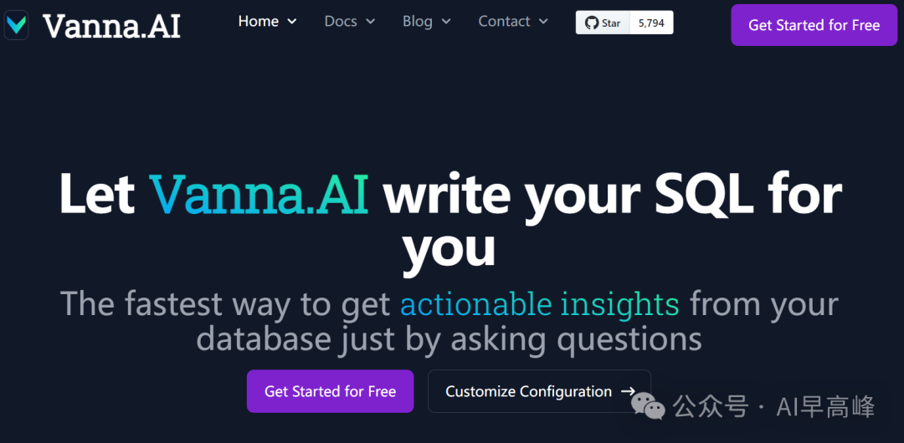Image resolution: width=904 pixels, height=443 pixels.
Task: Expand the chevron beside Contact
Action: point(543,22)
